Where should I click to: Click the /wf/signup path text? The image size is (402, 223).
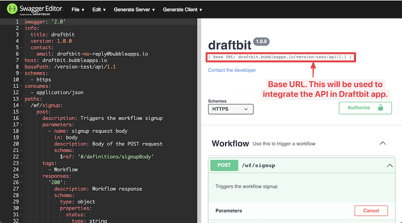(x=258, y=166)
